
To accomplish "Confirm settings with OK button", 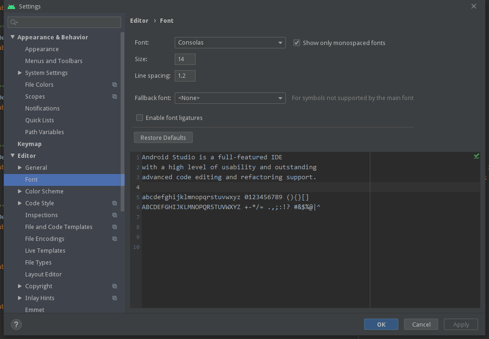I will pos(381,324).
